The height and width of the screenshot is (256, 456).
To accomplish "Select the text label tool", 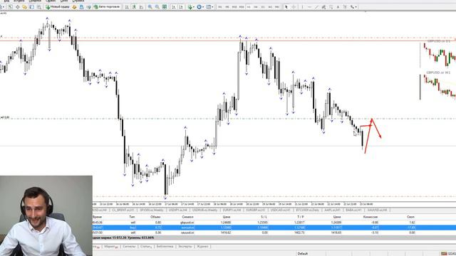I will pyautogui.click(x=345, y=7).
